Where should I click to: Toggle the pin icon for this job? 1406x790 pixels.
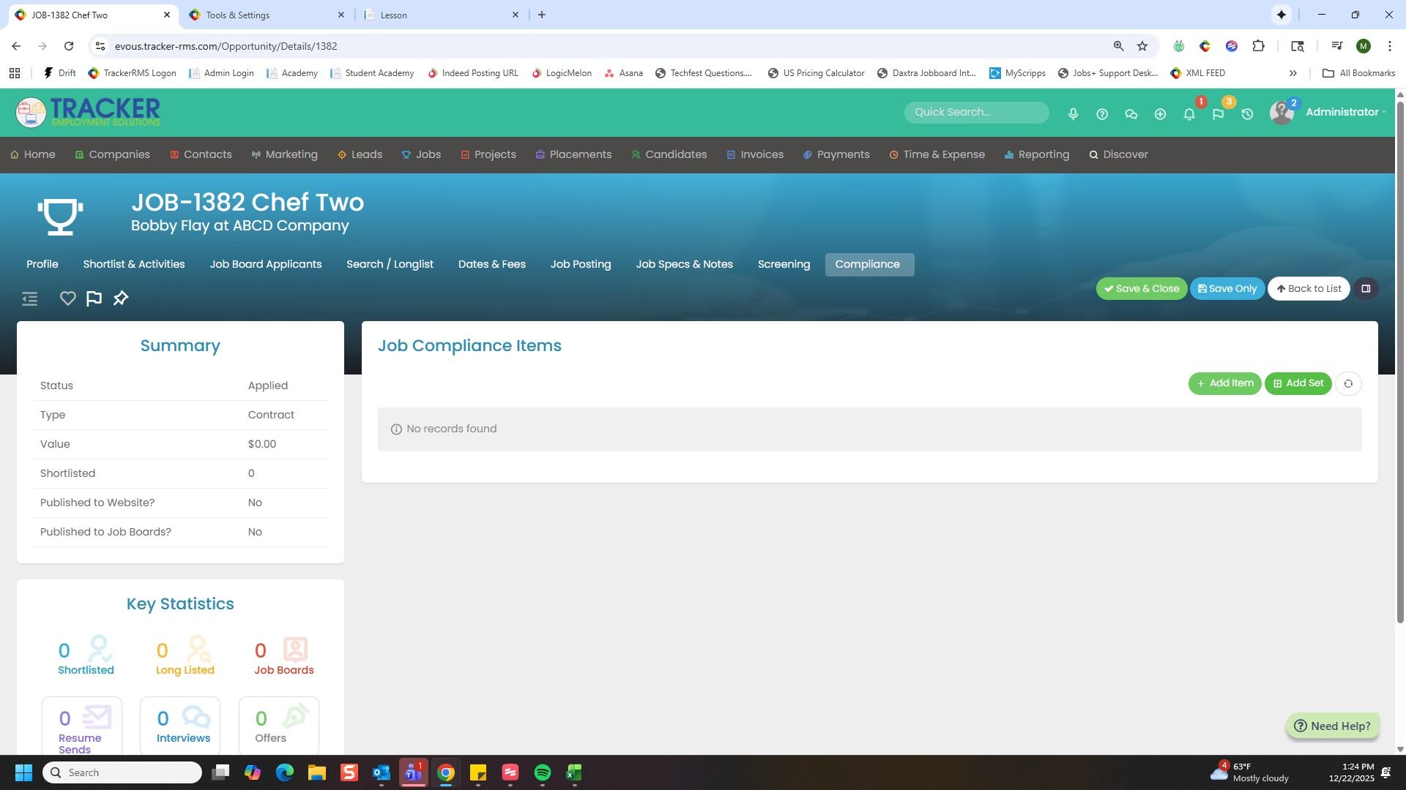[x=121, y=298]
